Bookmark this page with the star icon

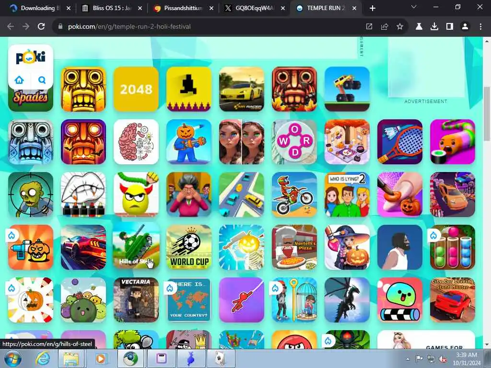pos(400,27)
